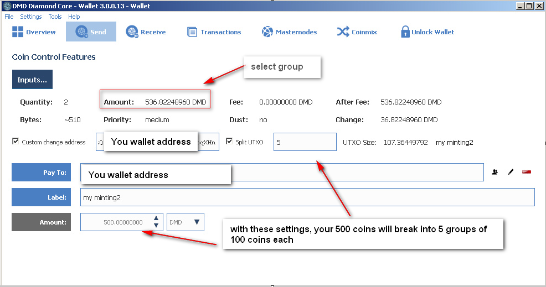Open the Tools menu
546x287 pixels.
click(55, 17)
